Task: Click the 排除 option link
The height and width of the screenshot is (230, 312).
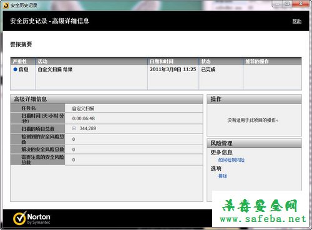Action: pyautogui.click(x=223, y=176)
